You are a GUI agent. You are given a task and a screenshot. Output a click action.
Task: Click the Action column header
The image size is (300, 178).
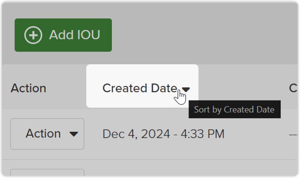tap(28, 88)
